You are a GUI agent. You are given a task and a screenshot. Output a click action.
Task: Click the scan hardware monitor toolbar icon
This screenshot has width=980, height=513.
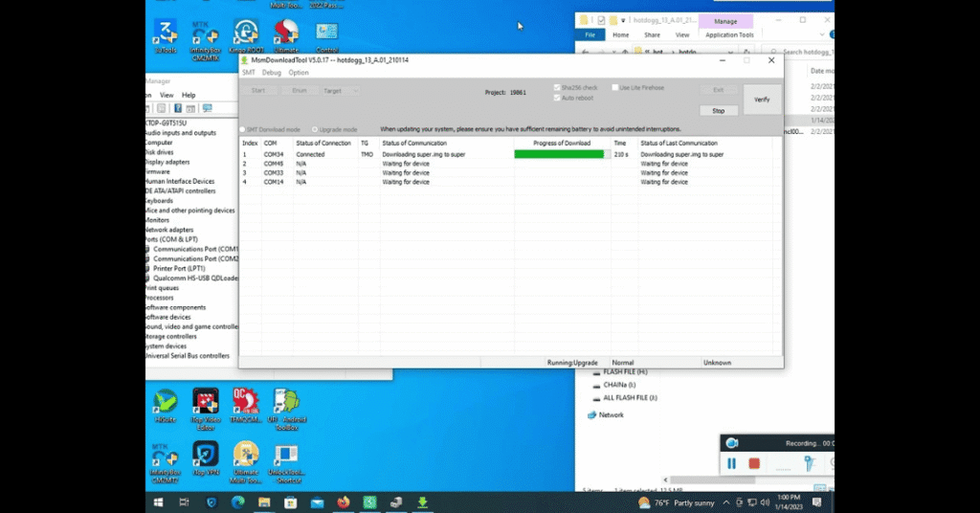point(207,109)
